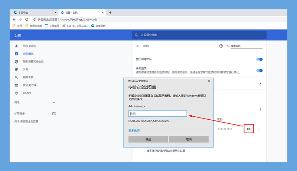Viewport: 297px width, 171px height.
Task: Click the 在设置中搜索 search field
Action: [x=199, y=35]
